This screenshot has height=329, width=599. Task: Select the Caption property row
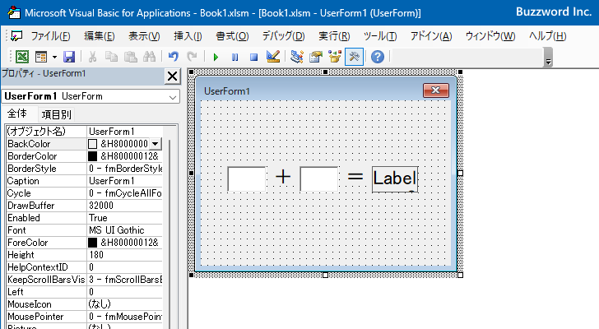[x=85, y=181]
